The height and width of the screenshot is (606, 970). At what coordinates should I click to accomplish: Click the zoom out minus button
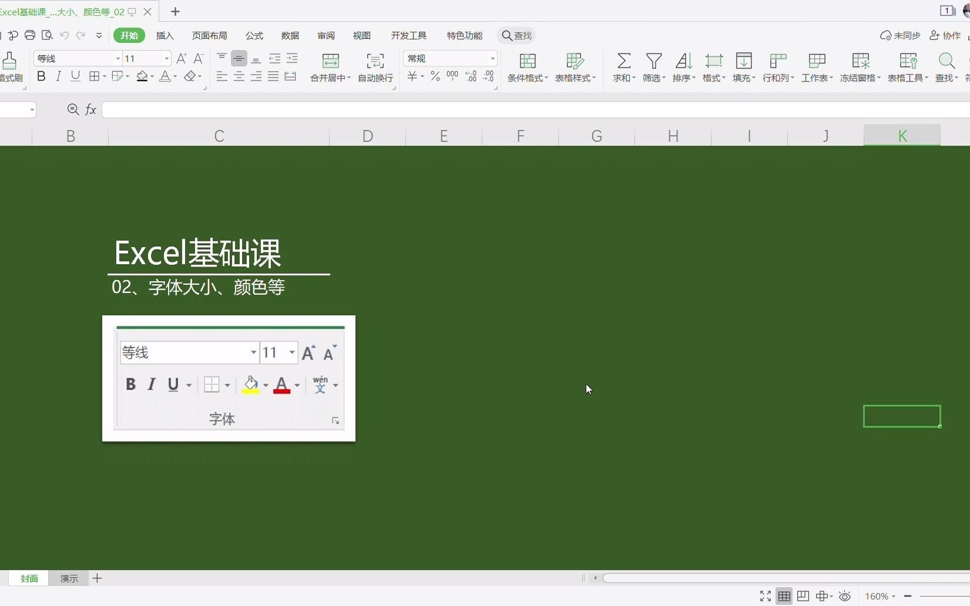click(x=908, y=597)
